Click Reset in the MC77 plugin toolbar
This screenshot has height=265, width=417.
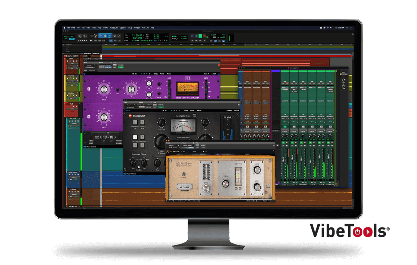pos(169,74)
